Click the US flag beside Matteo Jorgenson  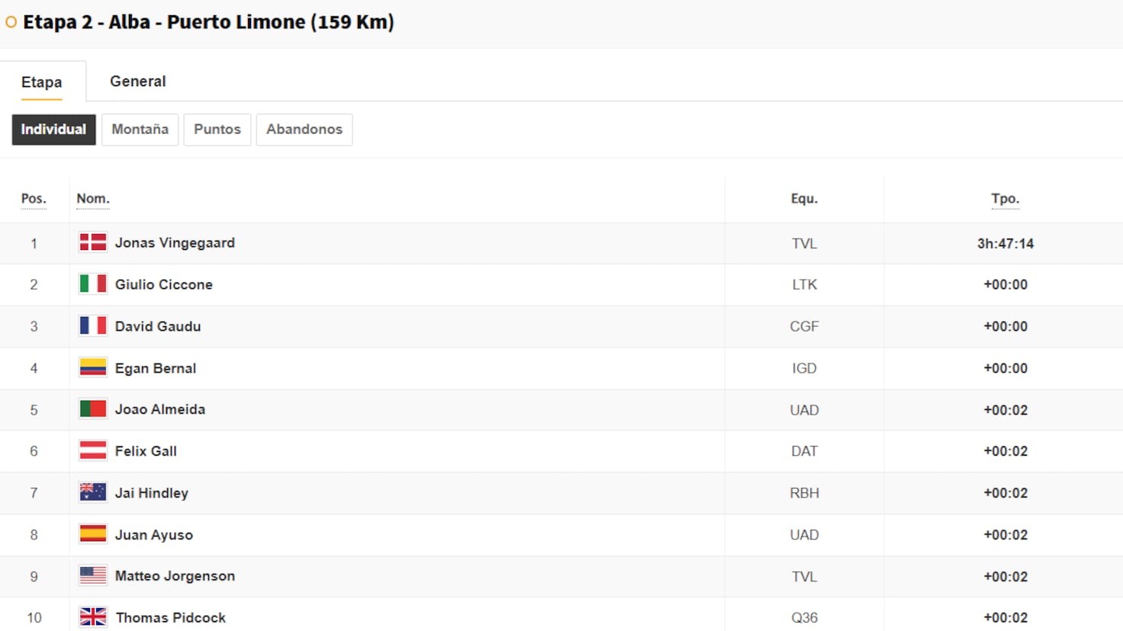93,576
